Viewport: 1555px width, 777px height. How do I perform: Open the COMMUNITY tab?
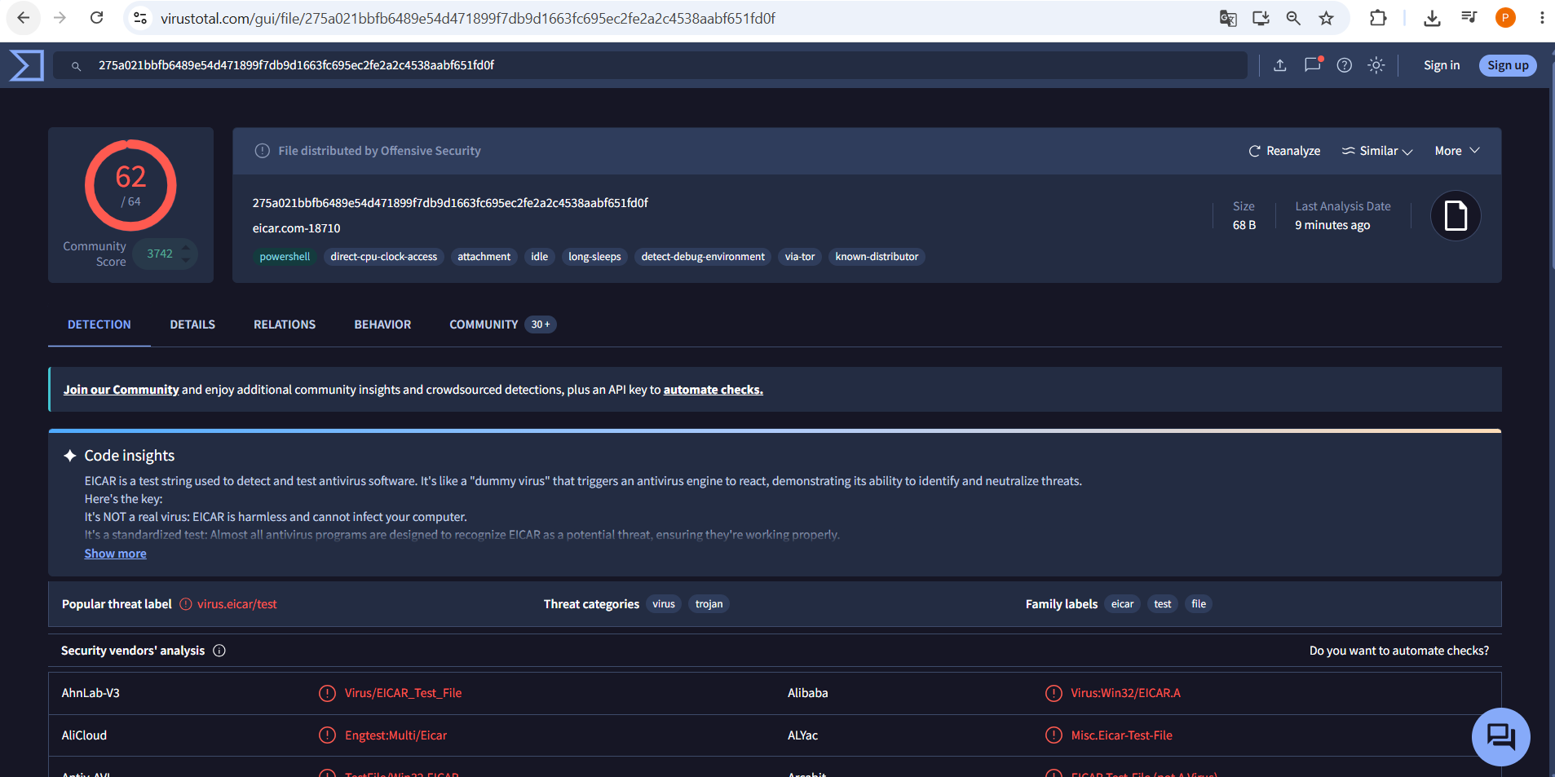[502, 324]
